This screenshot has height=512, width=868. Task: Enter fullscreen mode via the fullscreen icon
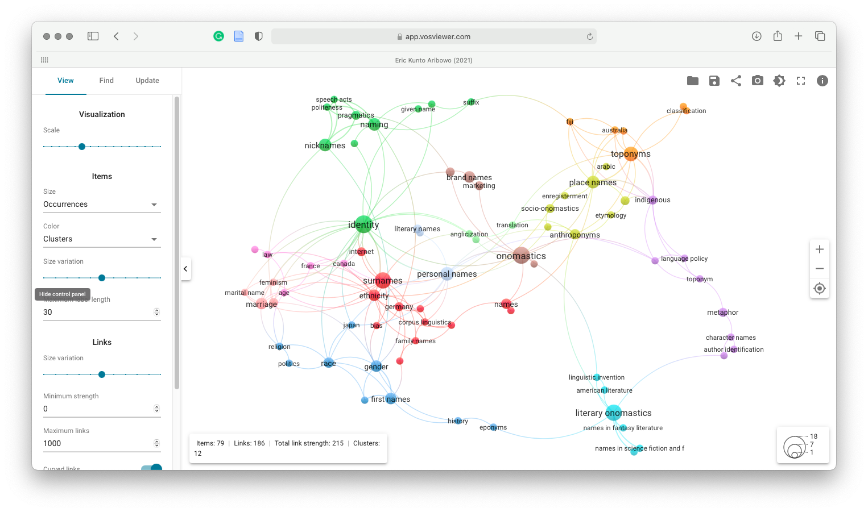(x=801, y=81)
